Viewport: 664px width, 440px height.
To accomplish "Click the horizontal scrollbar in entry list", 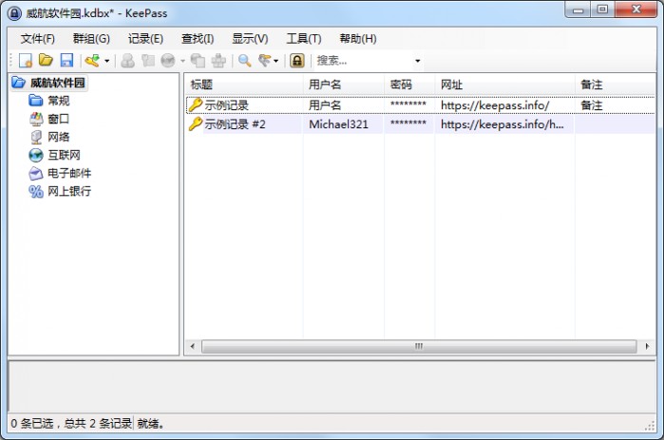I will click(418, 347).
